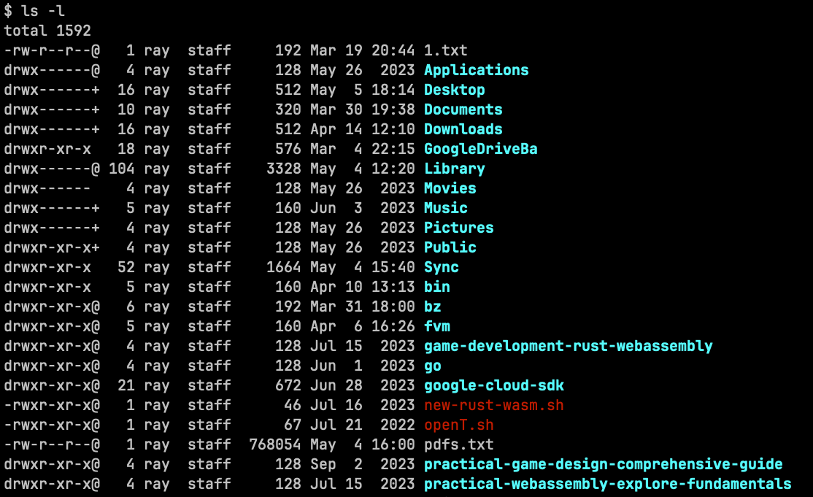Click the Documents directory name

click(x=463, y=109)
